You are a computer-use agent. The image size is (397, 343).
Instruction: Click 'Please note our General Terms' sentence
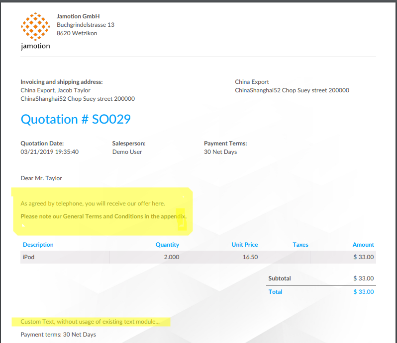tap(103, 216)
